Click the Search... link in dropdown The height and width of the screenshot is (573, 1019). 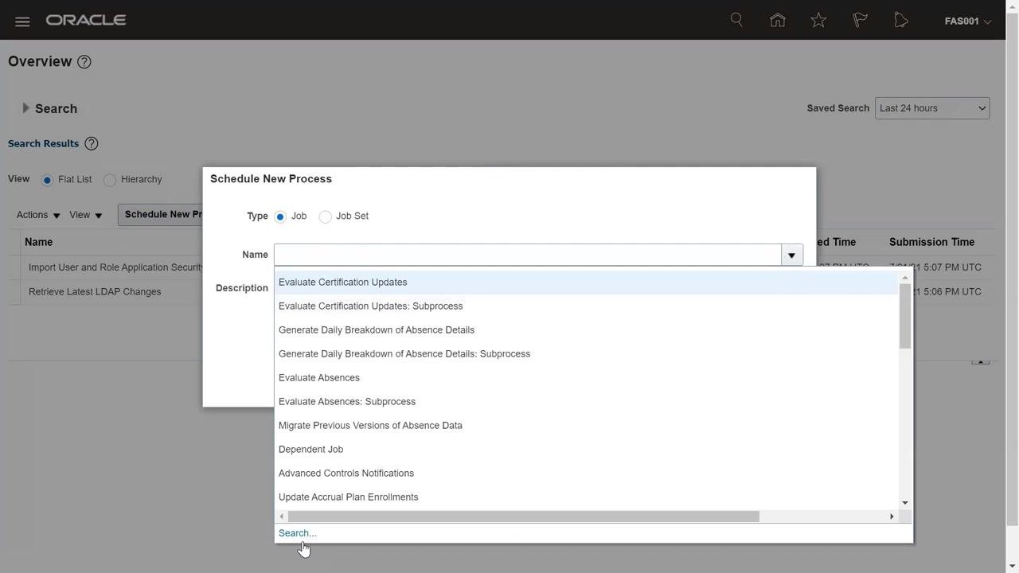coord(297,533)
